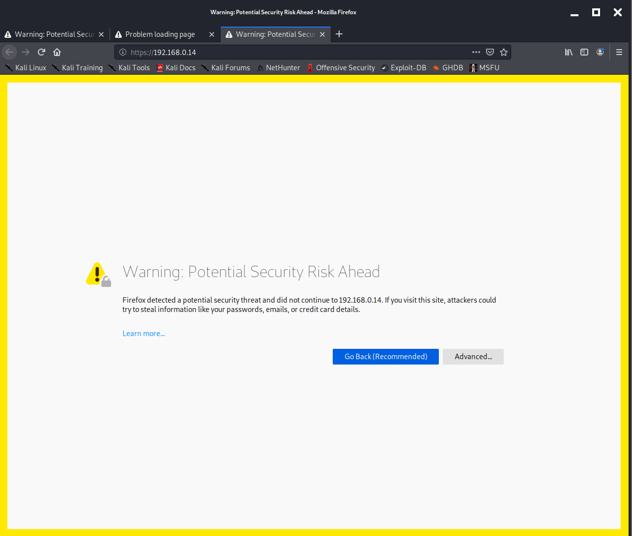Image resolution: width=632 pixels, height=536 pixels.
Task: Open the Kali Docs bookmark
Action: point(176,68)
